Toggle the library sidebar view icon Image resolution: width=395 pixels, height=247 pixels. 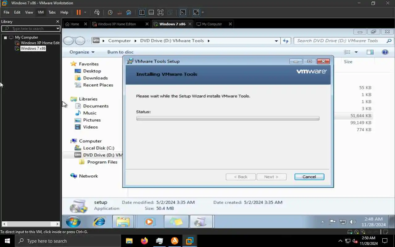coord(142,12)
